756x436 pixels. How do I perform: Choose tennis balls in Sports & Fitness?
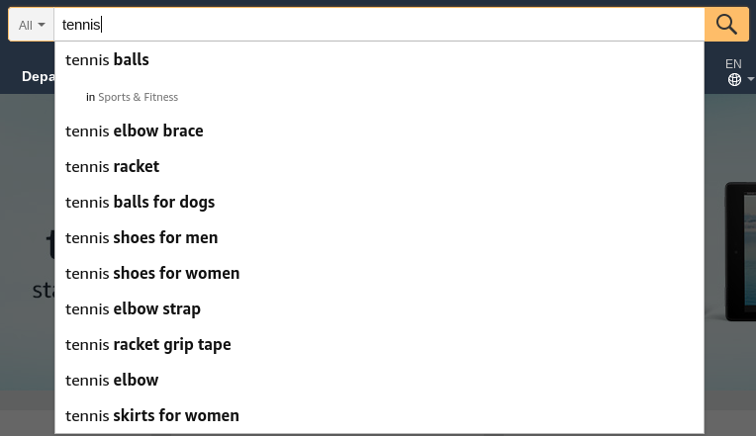(x=379, y=97)
